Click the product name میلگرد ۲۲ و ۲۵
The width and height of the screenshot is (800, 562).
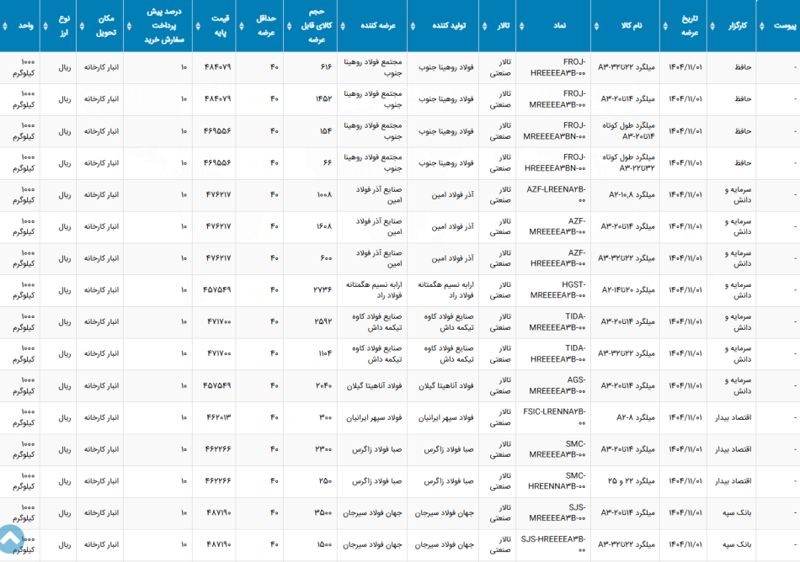(631, 481)
